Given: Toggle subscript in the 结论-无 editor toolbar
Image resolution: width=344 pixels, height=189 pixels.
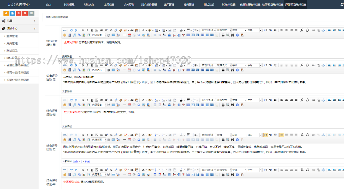Looking at the screenshot, I should (x=111, y=30).
